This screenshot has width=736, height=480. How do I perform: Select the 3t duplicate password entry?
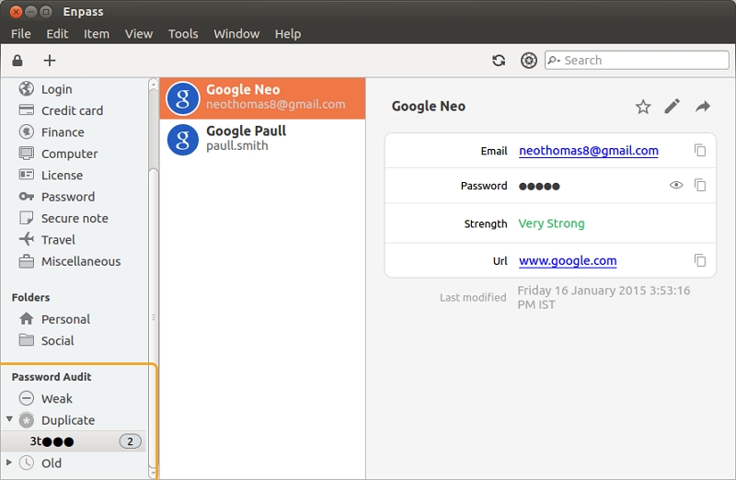pos(74,441)
